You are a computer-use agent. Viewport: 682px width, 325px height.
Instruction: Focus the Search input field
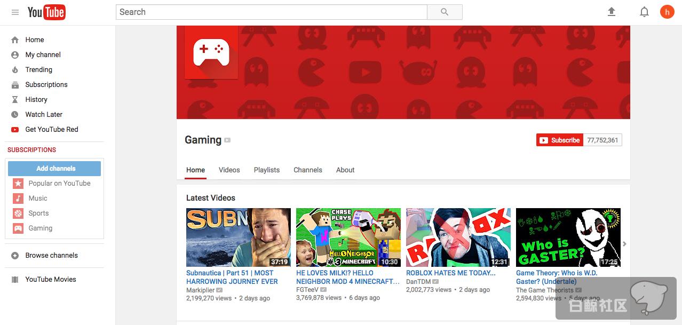tap(272, 12)
